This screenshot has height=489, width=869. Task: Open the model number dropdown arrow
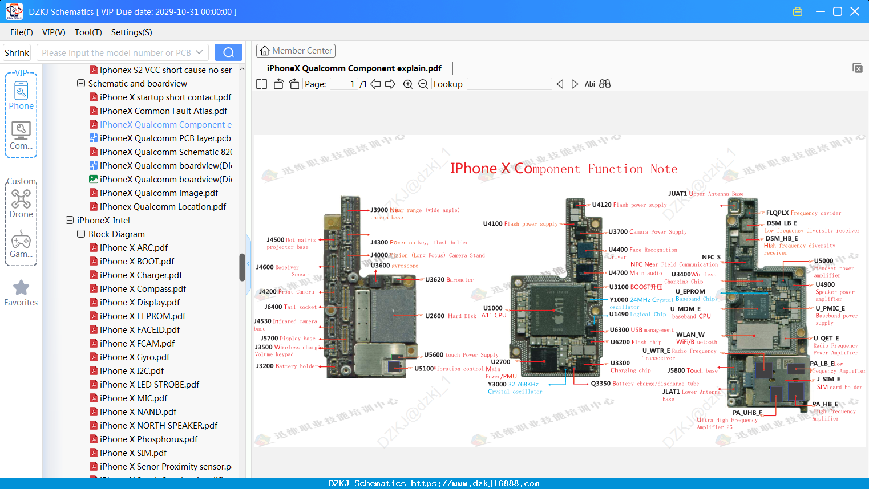coord(199,52)
